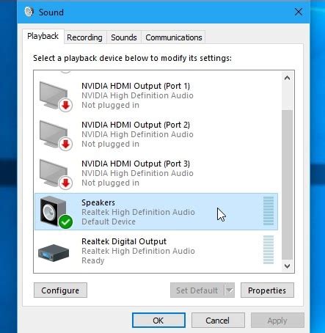Screen dimensions: 325x333
Task: Select "NVIDIA HDMI Output (Port 2)" text
Action: (136, 125)
